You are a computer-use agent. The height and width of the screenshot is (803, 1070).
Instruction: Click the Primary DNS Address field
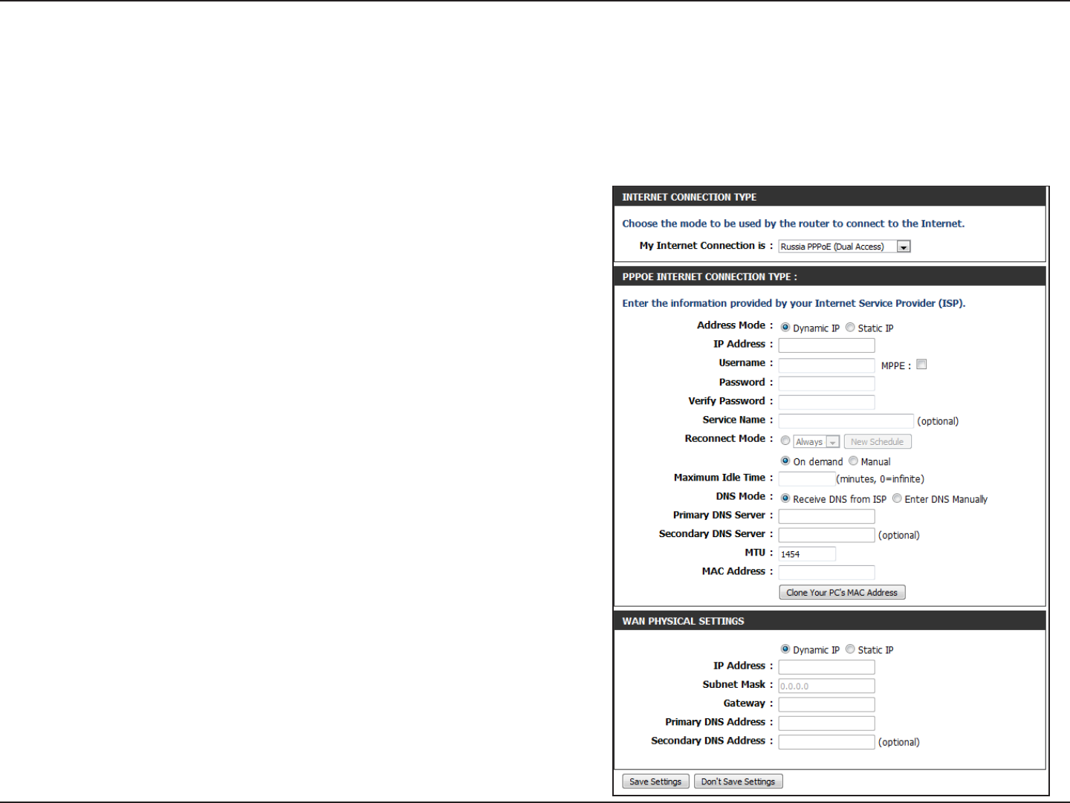click(x=826, y=724)
